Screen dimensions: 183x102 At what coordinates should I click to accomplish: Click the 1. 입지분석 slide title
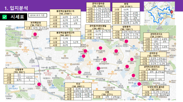(16, 8)
